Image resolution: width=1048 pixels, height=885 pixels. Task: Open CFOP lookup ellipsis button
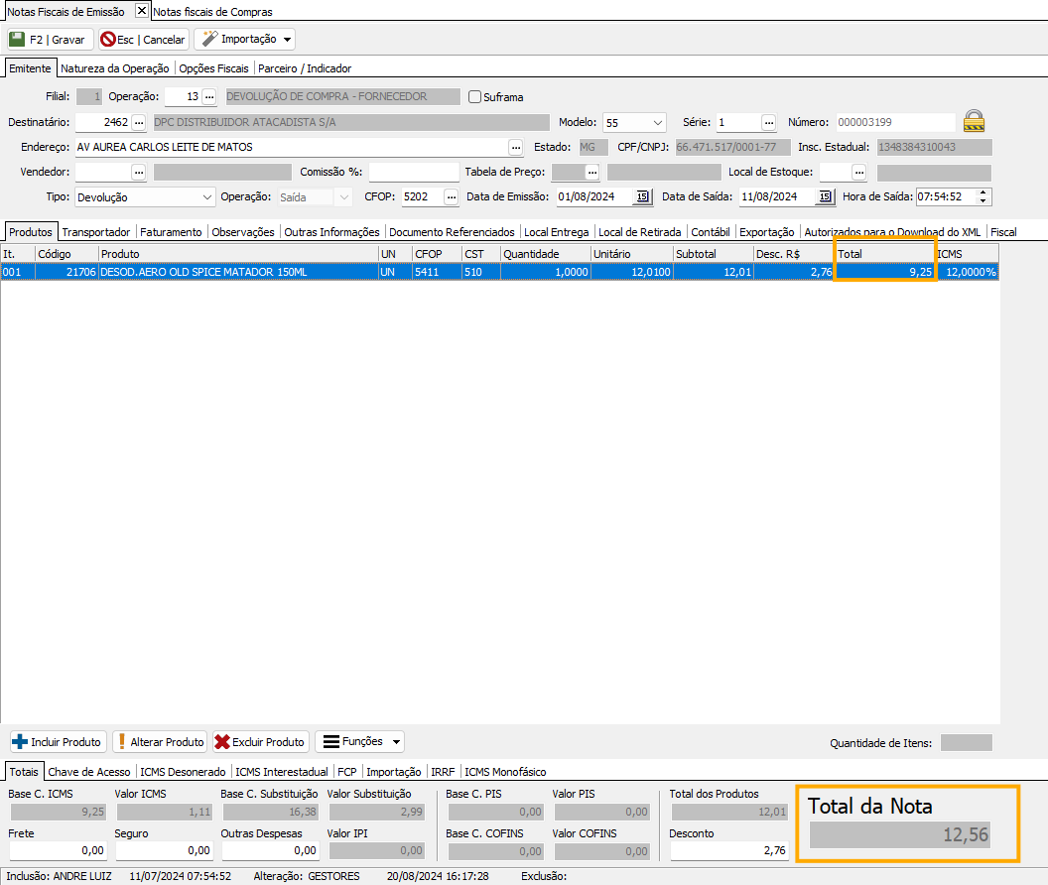[451, 196]
